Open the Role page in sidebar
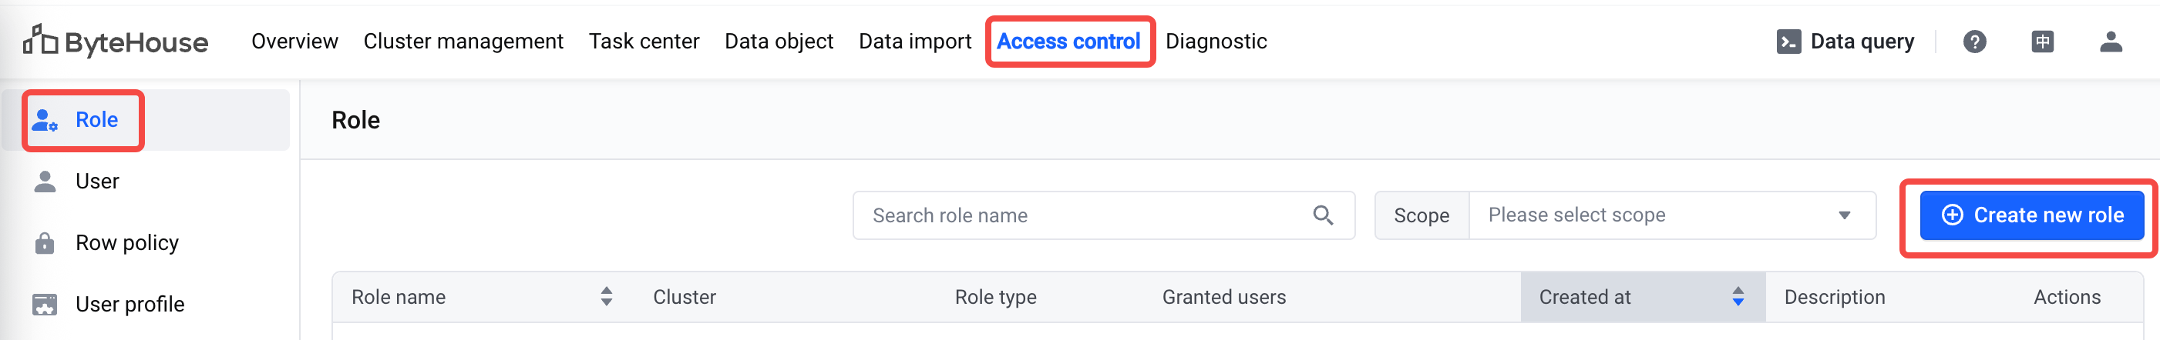 (96, 120)
